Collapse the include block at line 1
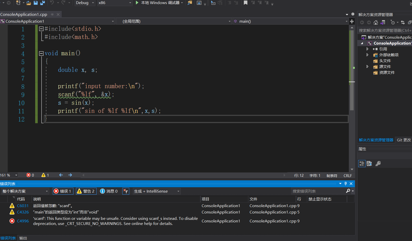 [x=41, y=29]
